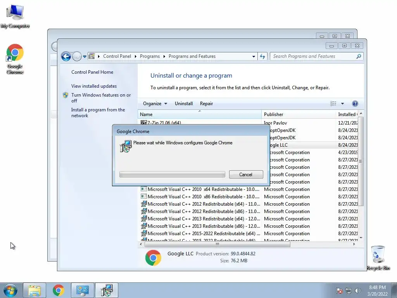This screenshot has height=298, width=397.
Task: Click the Igor Pavlov publisher cell
Action: pos(275,123)
